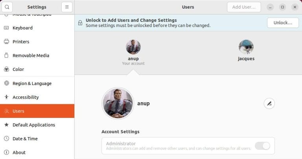
Task: Click the About info icon in sidebar
Action: coord(6,152)
